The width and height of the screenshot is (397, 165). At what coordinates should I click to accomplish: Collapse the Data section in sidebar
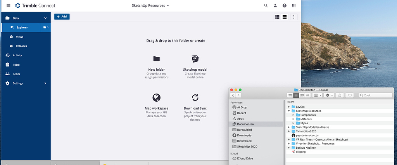[45, 18]
